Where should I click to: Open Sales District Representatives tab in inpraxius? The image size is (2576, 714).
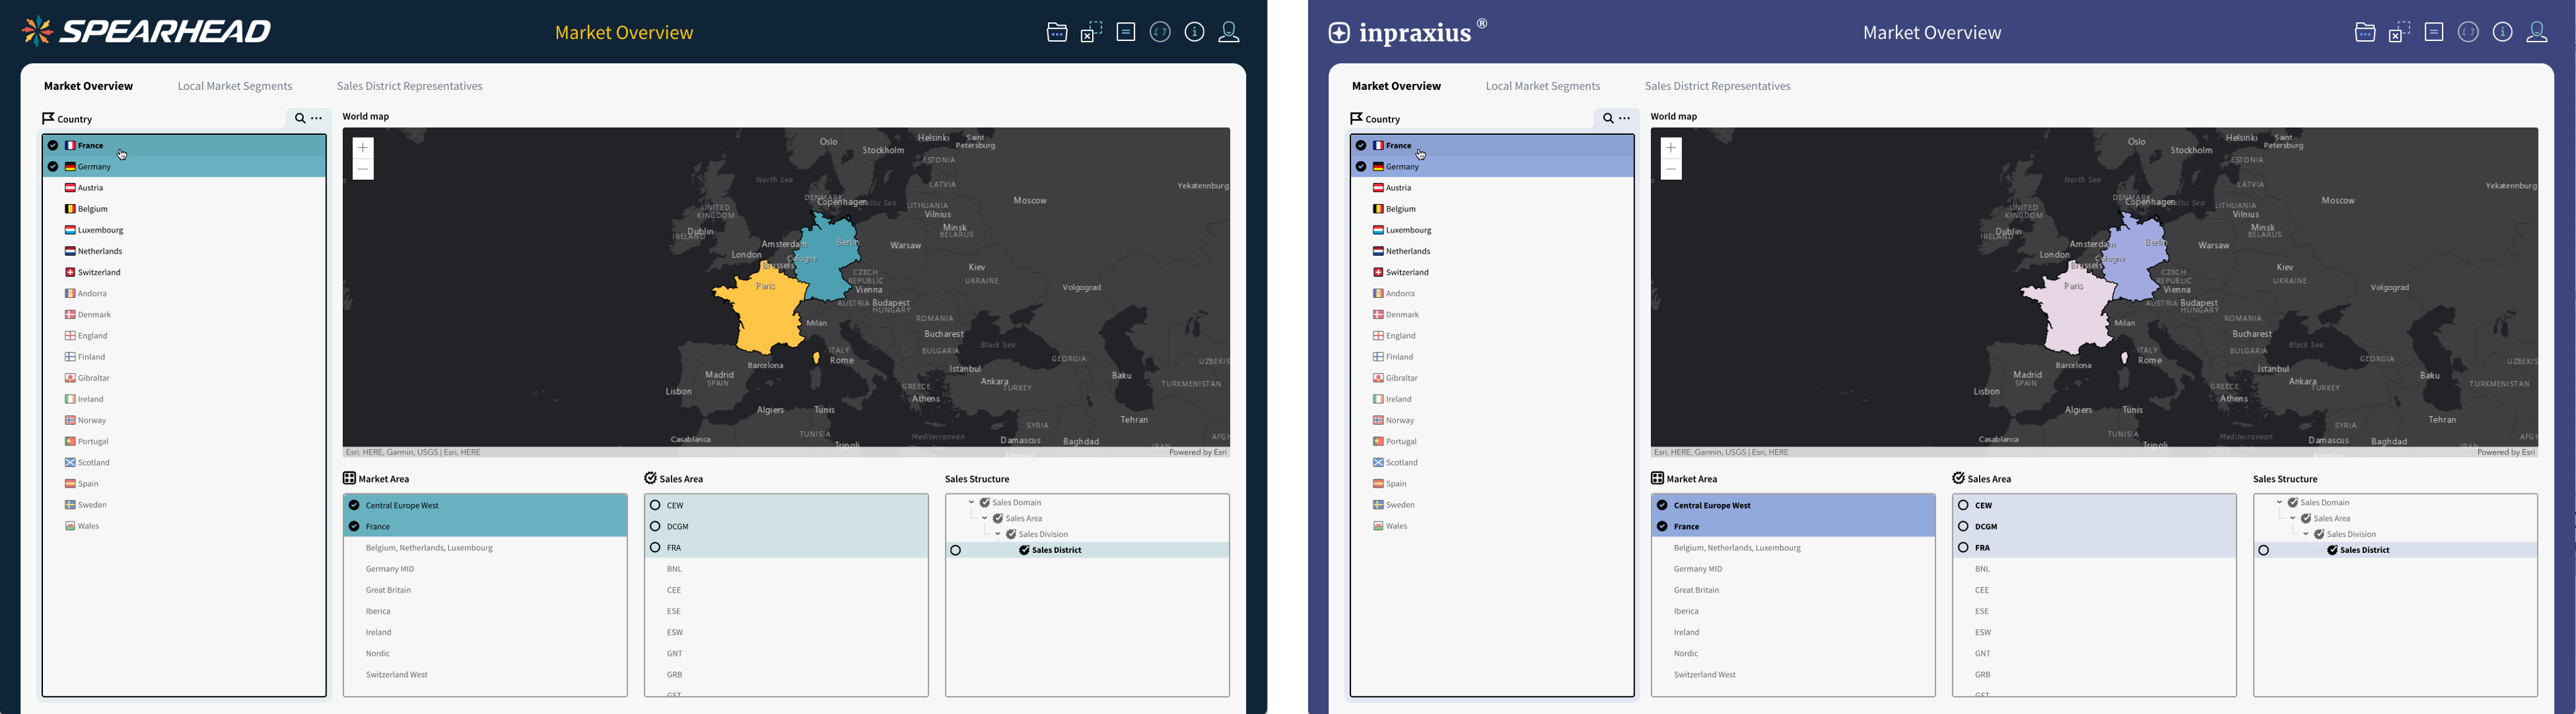pyautogui.click(x=1717, y=86)
